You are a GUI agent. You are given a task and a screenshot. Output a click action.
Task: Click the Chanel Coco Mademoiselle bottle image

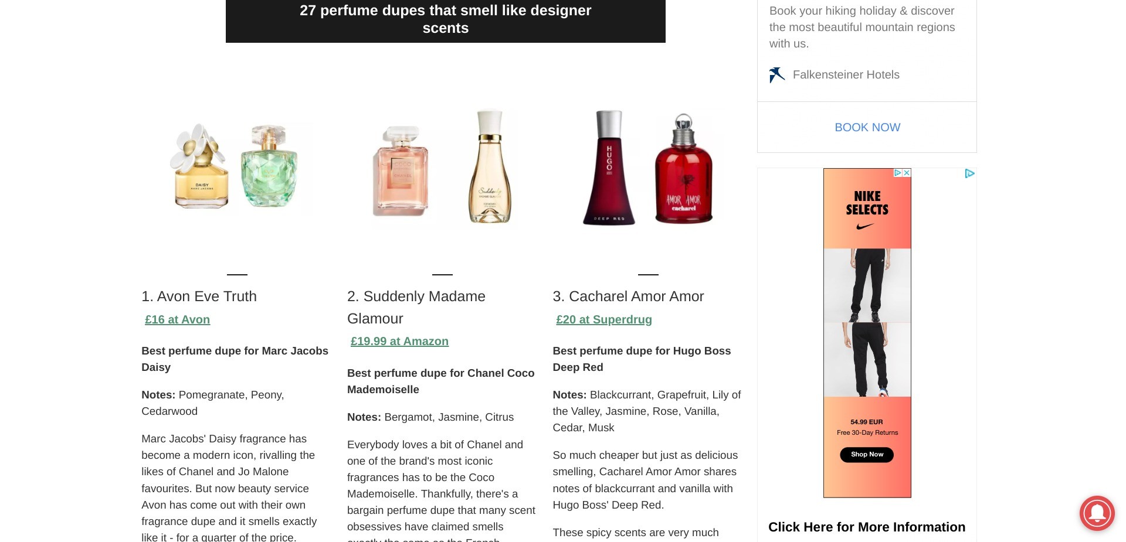pos(401,171)
